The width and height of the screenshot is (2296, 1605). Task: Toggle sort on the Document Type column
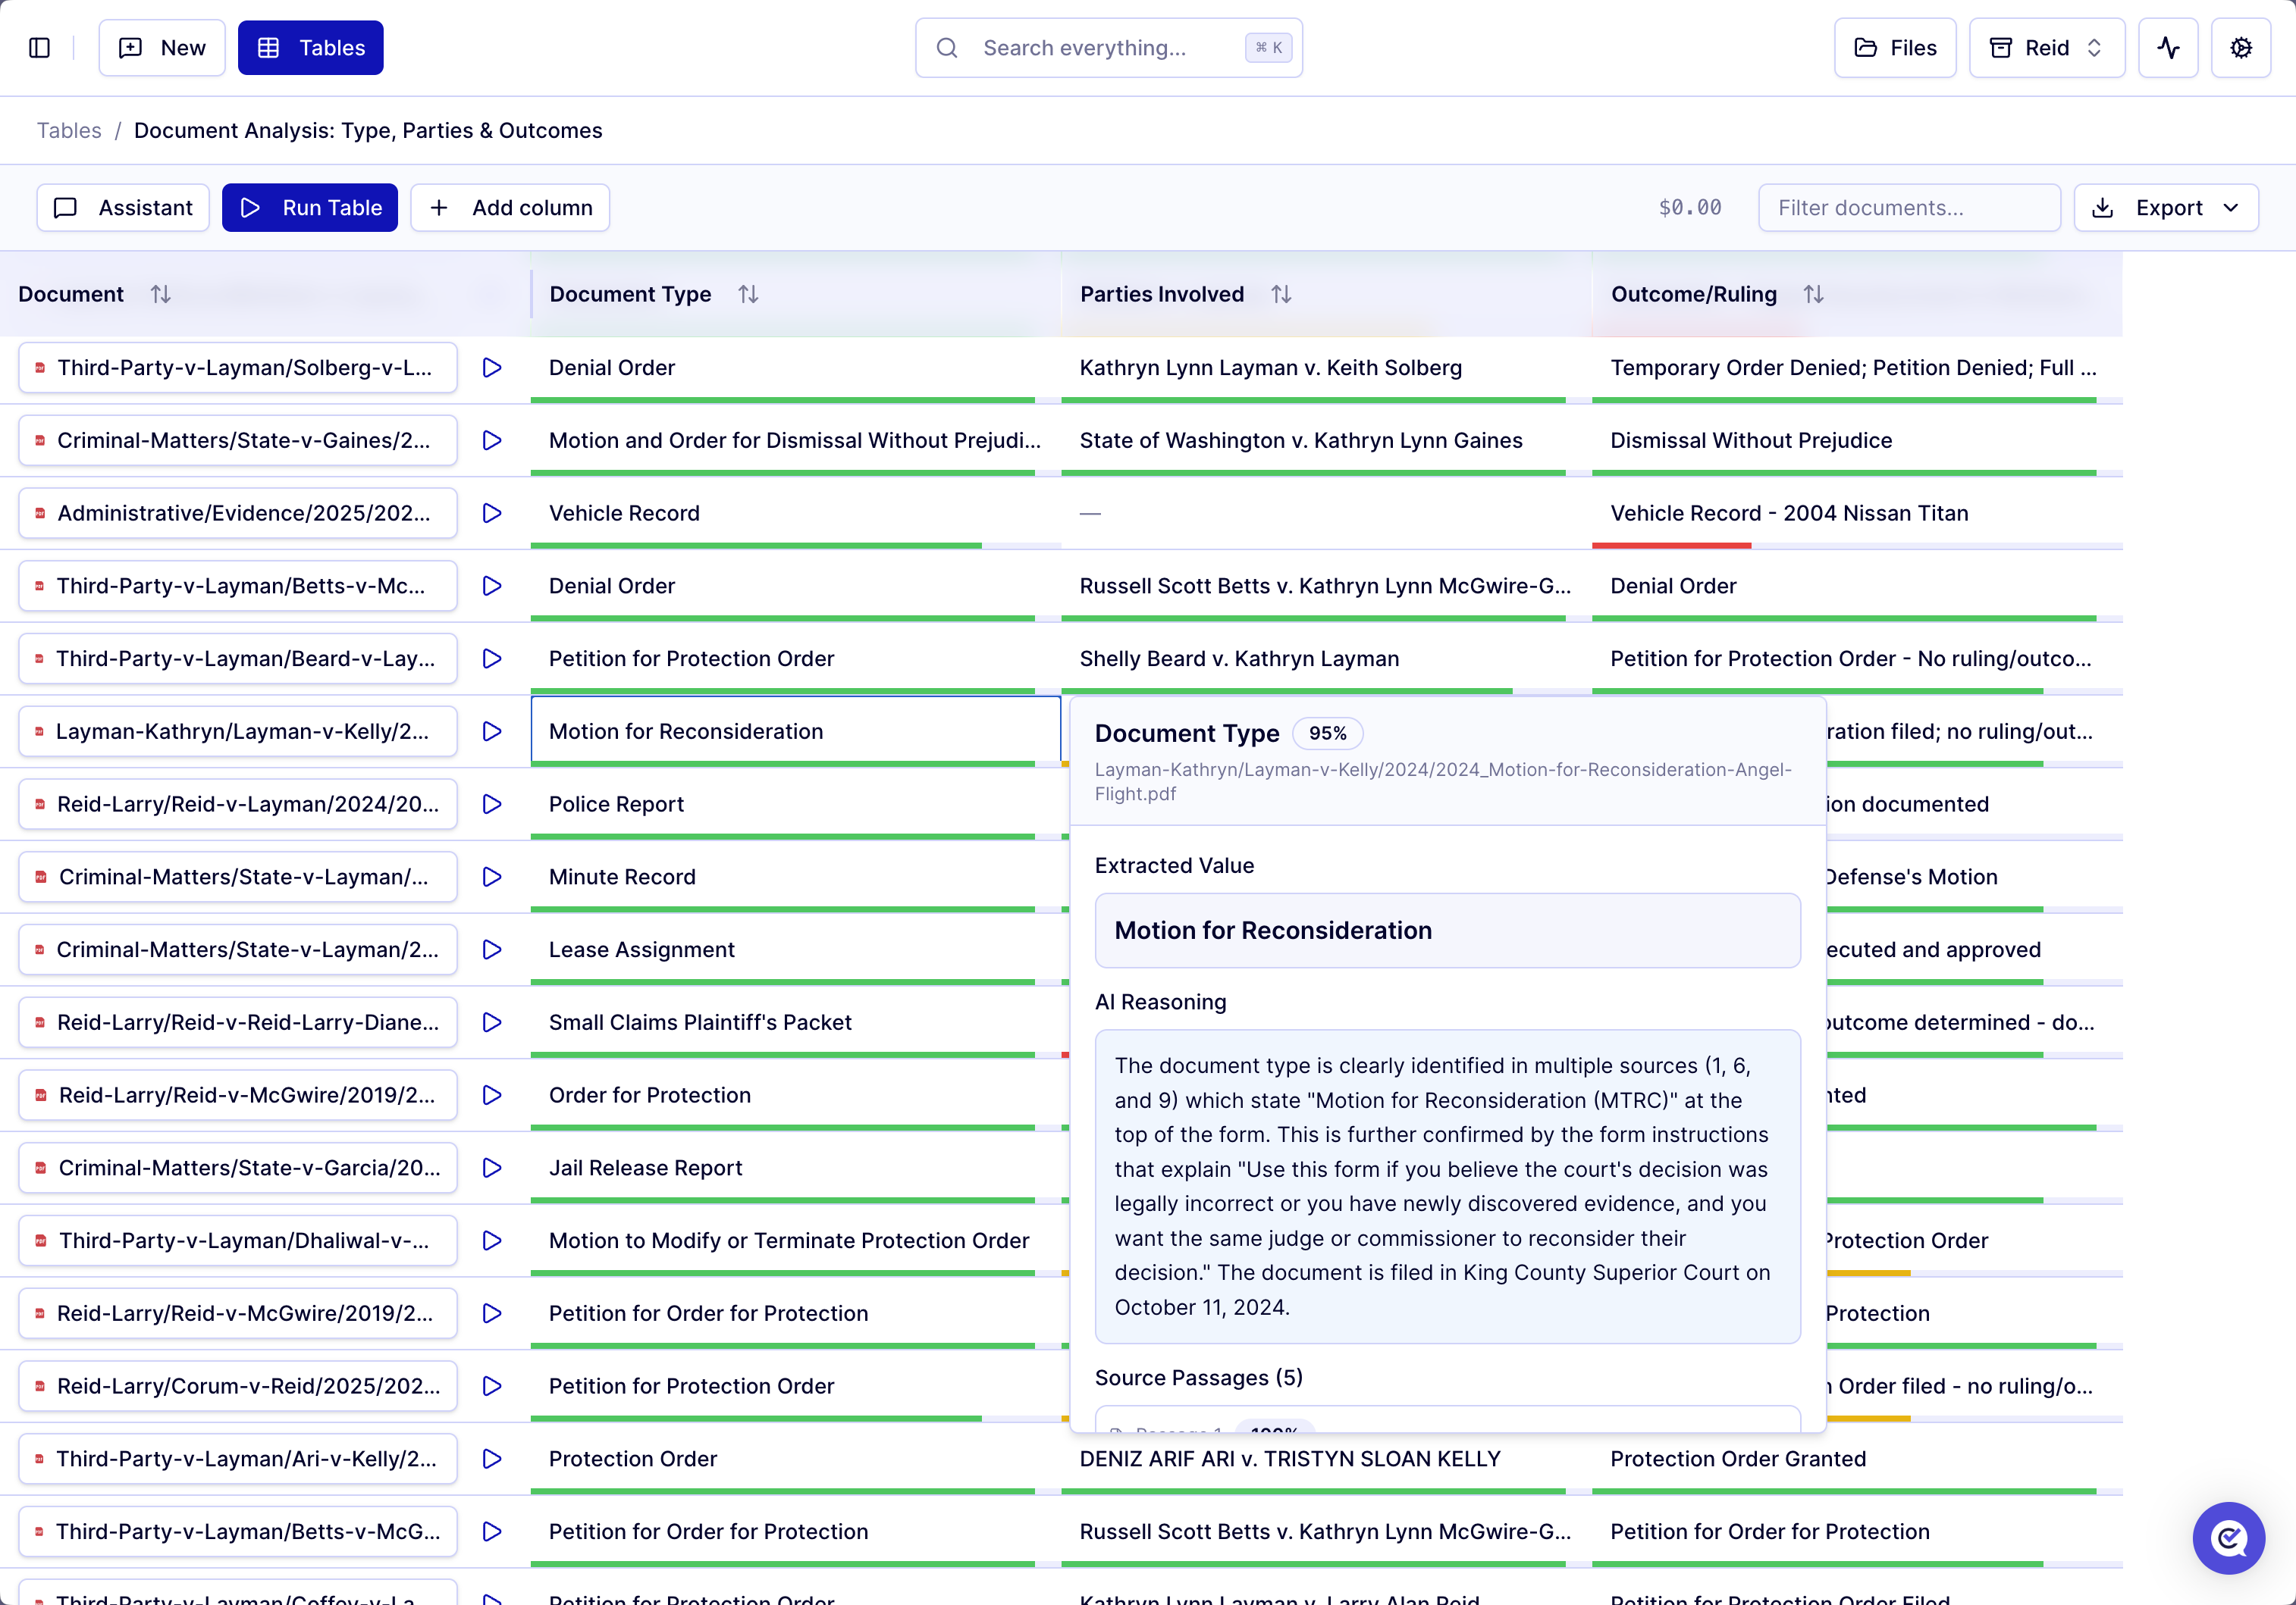tap(748, 294)
